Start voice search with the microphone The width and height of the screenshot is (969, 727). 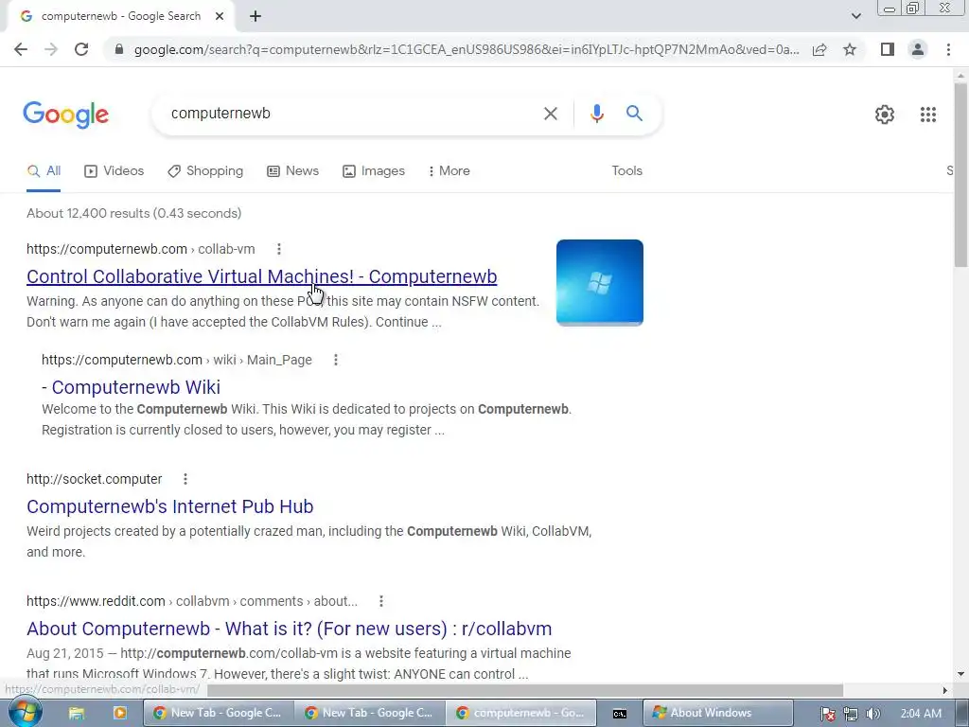pyautogui.click(x=596, y=114)
